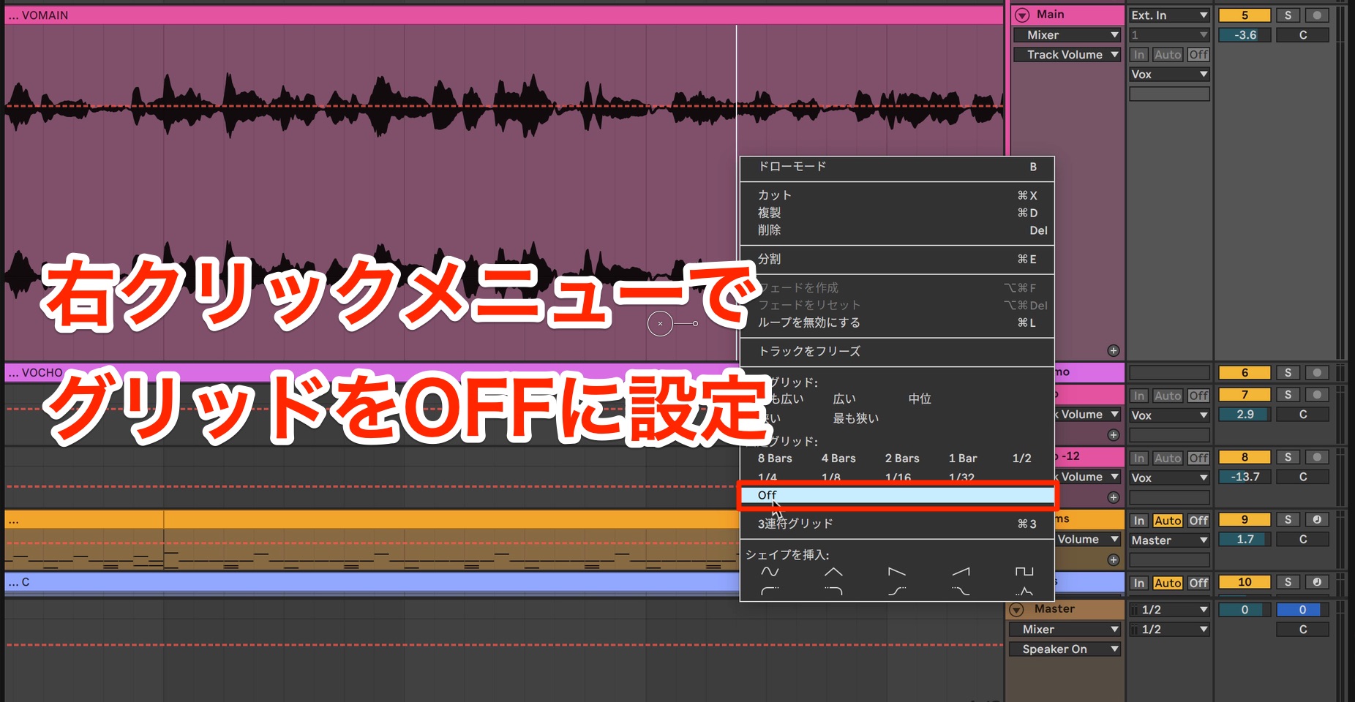Viewport: 1355px width, 702px height.
Task: Toggle track 8 activator button
Action: 1245,457
